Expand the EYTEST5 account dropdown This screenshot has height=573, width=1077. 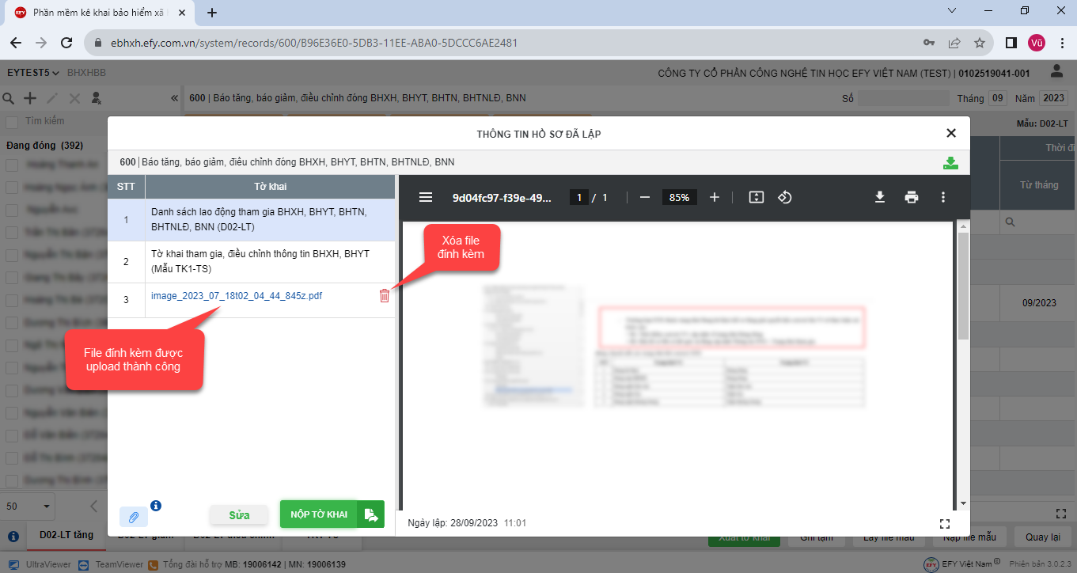tap(33, 73)
